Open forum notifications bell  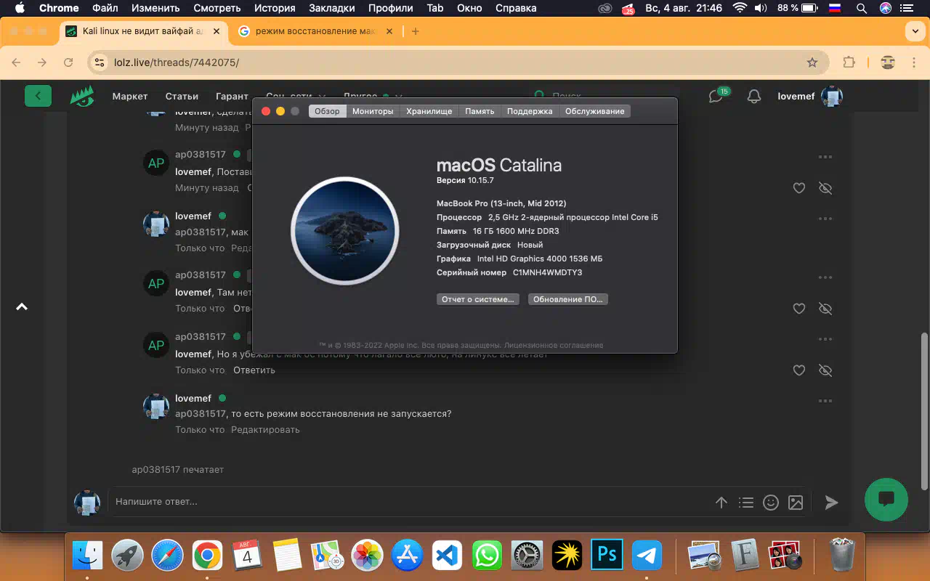[754, 96]
